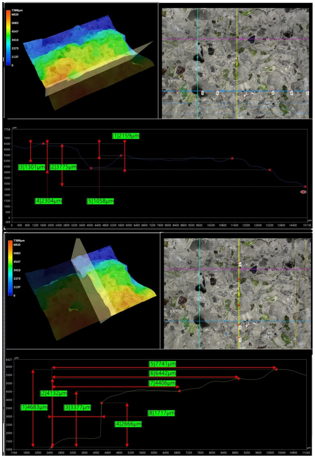Grab the cyan line X handle in lower image
Screen dimensions: 315x459
[x=199, y=288]
